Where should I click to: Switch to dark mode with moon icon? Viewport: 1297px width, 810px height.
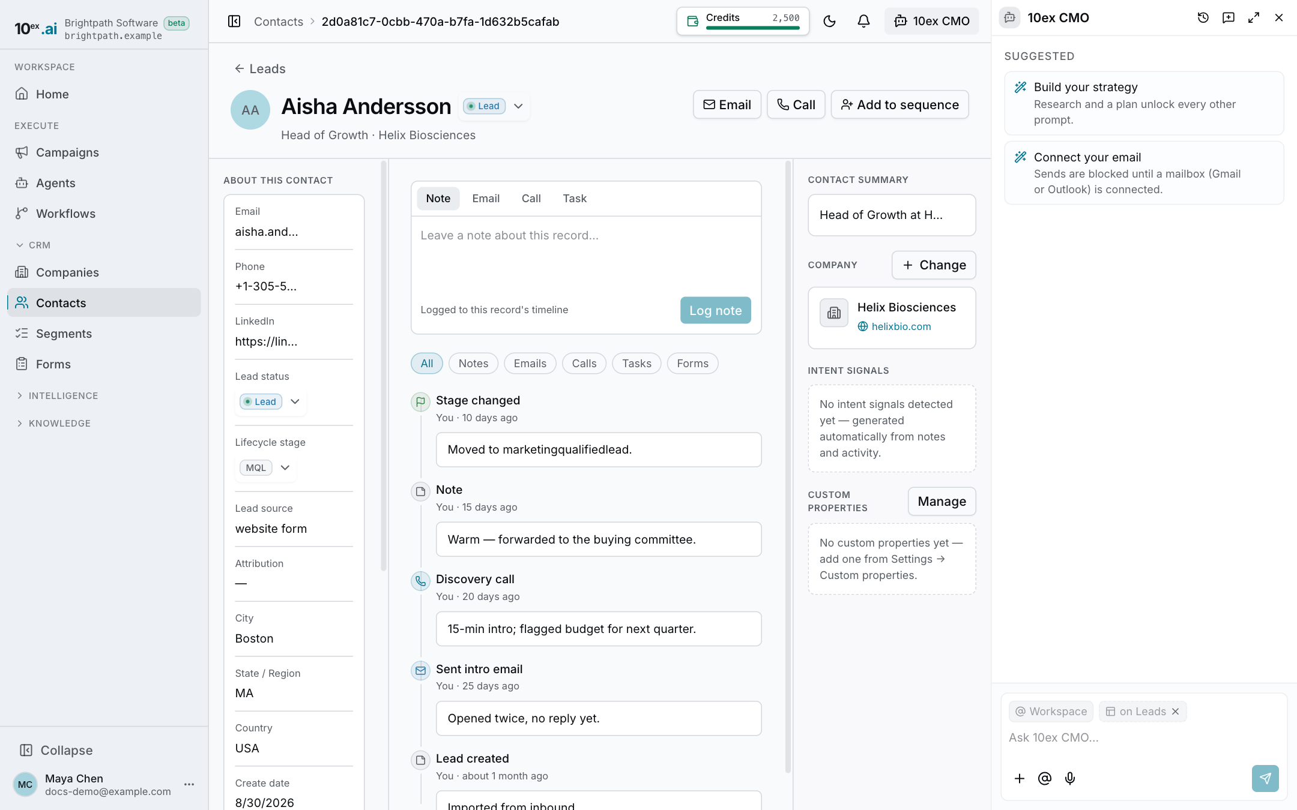(x=829, y=22)
